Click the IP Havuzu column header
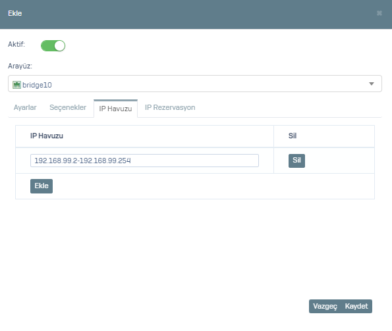 [47, 136]
